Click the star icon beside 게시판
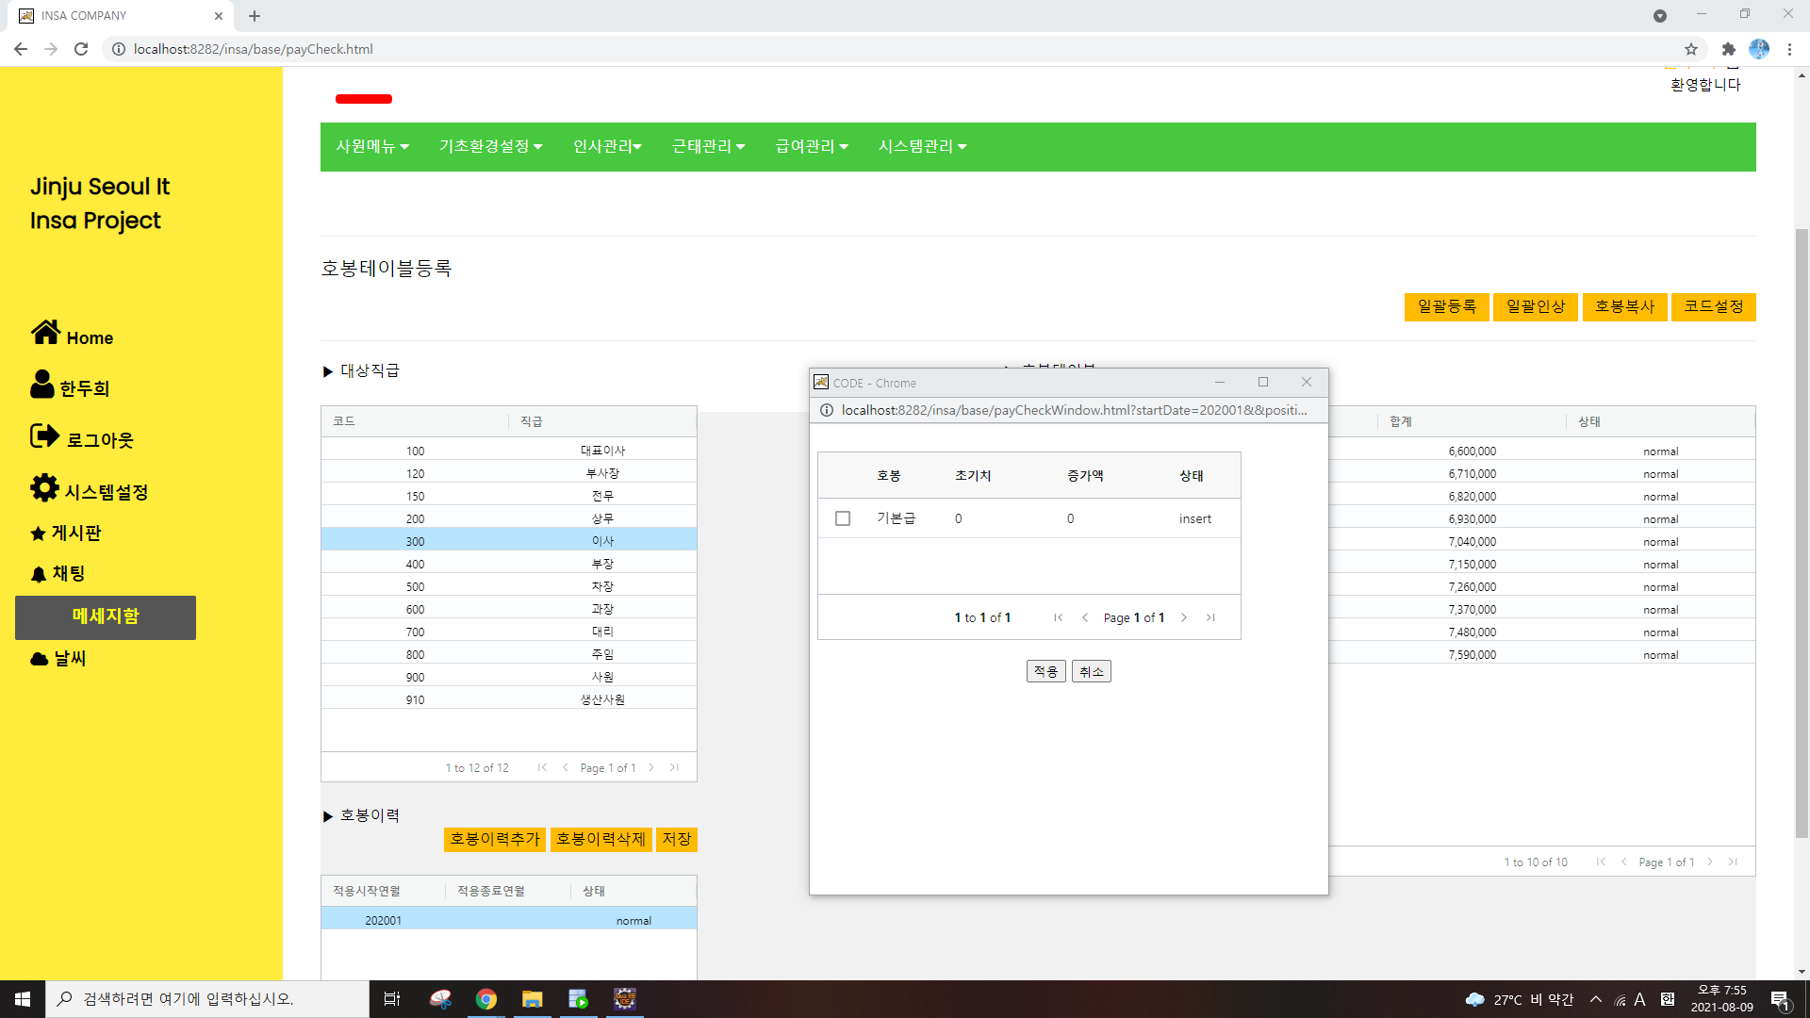 point(38,534)
